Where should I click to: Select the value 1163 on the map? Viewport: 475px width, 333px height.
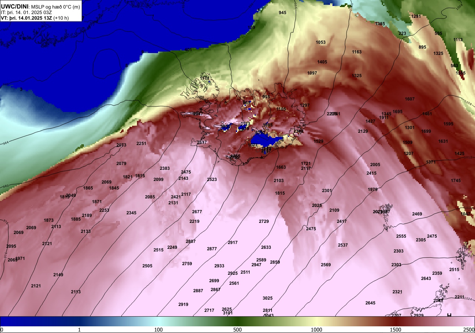pos(357,52)
